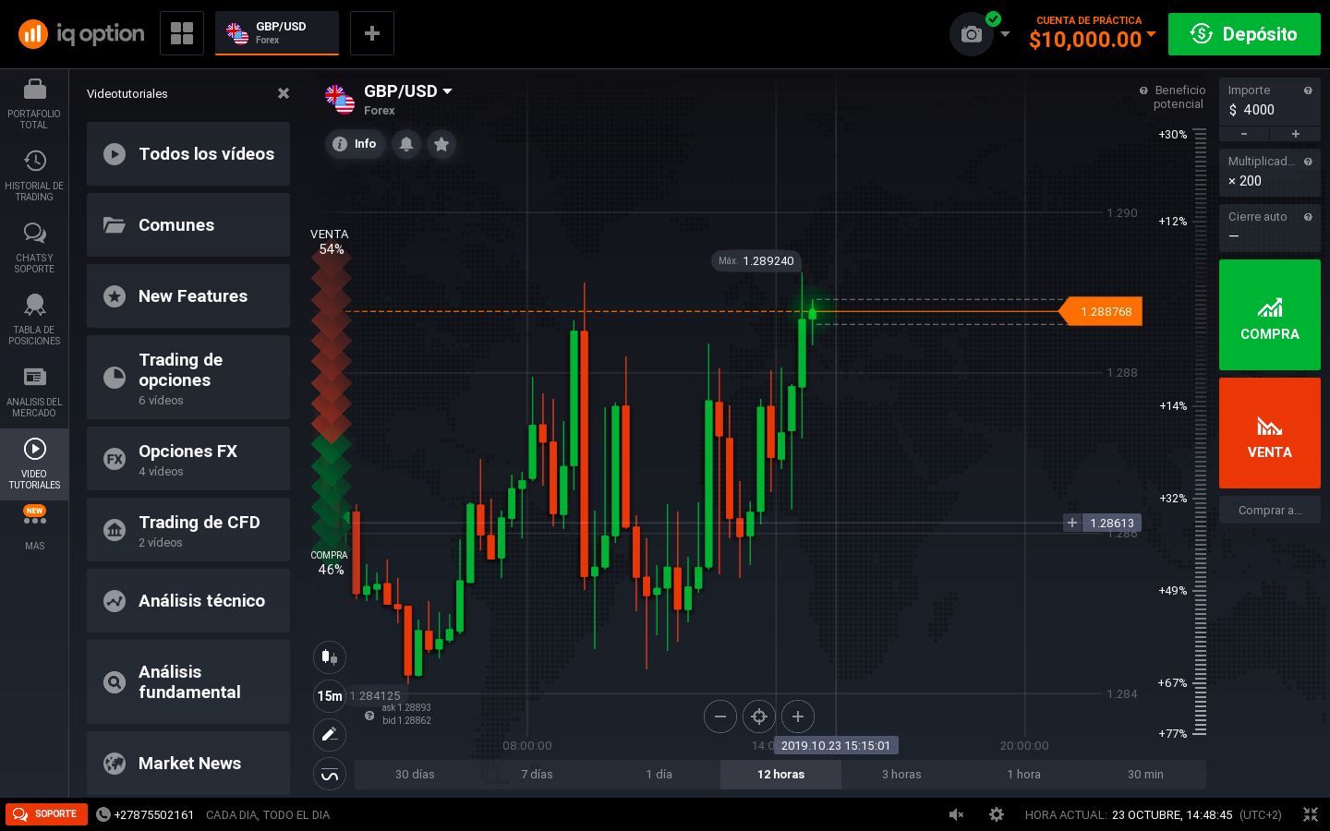Click the Importe amount field
This screenshot has height=831, width=1330.
click(x=1270, y=102)
